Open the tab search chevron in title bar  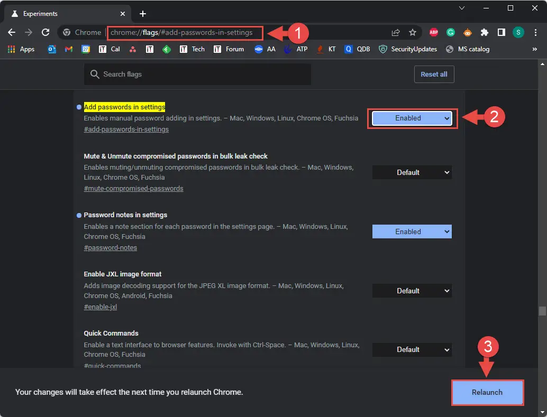click(x=461, y=8)
